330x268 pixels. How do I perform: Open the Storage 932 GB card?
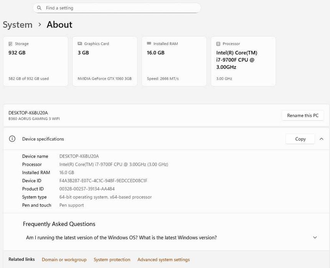click(36, 61)
